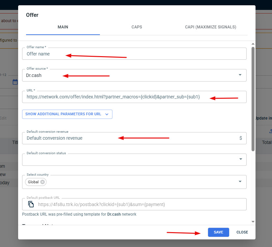Focus the Default conversion revenue field

coord(134,138)
